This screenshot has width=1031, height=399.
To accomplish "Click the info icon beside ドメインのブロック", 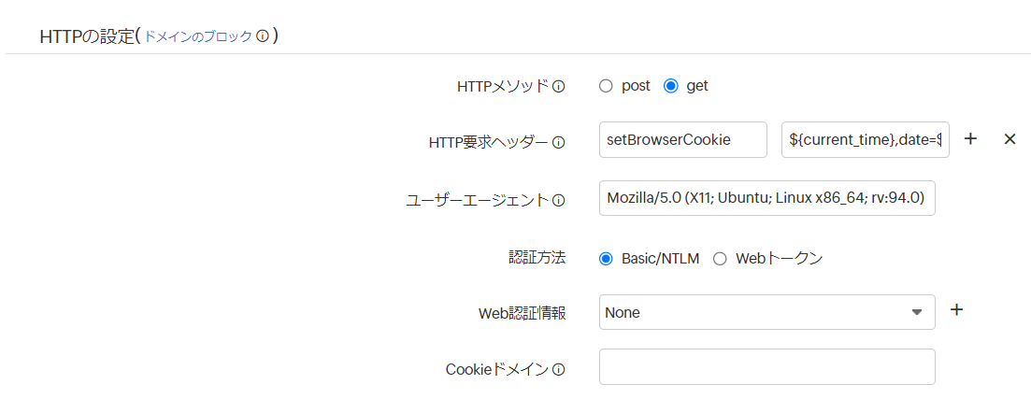I will (263, 36).
